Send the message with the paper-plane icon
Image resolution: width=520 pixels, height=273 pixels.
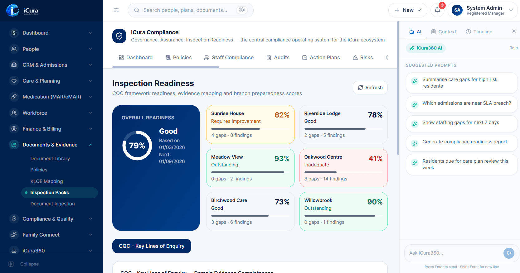click(509, 253)
